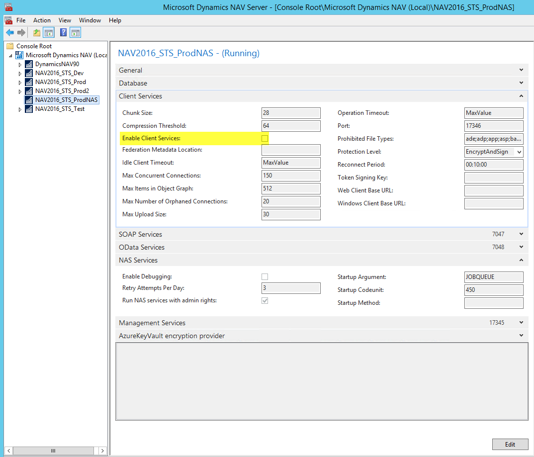Navigate back using the blue back arrow

tap(10, 32)
